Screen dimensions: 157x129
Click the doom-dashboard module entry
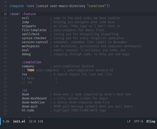pos(34,98)
